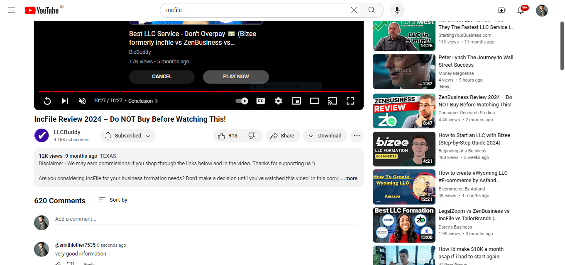Open Darcy's Business channel name
This screenshot has width=565, height=265.
[455, 227]
